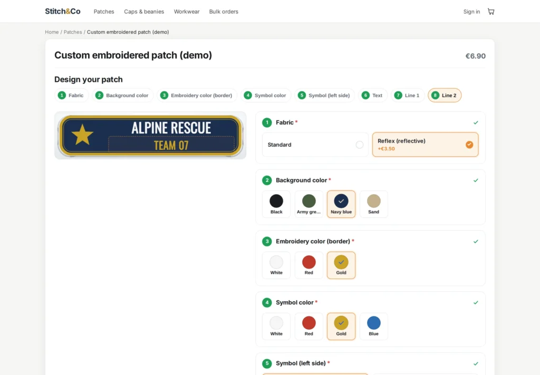
Task: Pick Gold embroidery border color
Action: coord(341,265)
